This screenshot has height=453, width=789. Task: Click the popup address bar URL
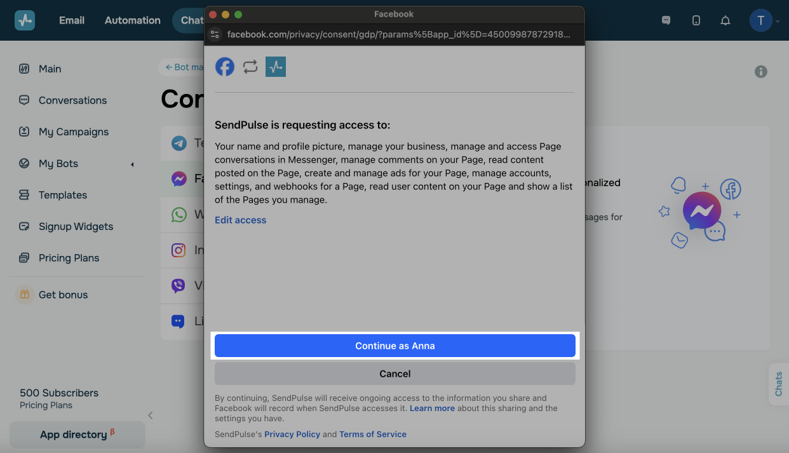398,34
